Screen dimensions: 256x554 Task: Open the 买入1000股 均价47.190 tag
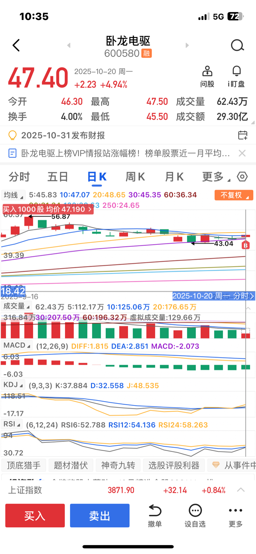coord(48,209)
